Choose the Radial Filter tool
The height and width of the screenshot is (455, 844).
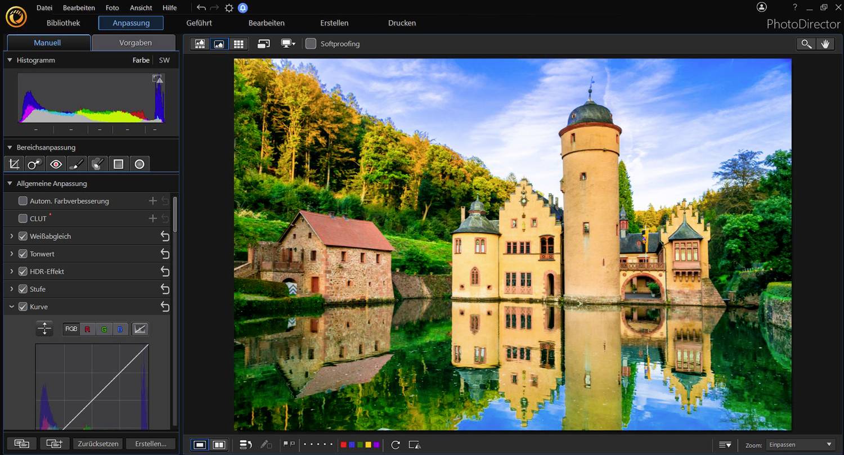[140, 164]
